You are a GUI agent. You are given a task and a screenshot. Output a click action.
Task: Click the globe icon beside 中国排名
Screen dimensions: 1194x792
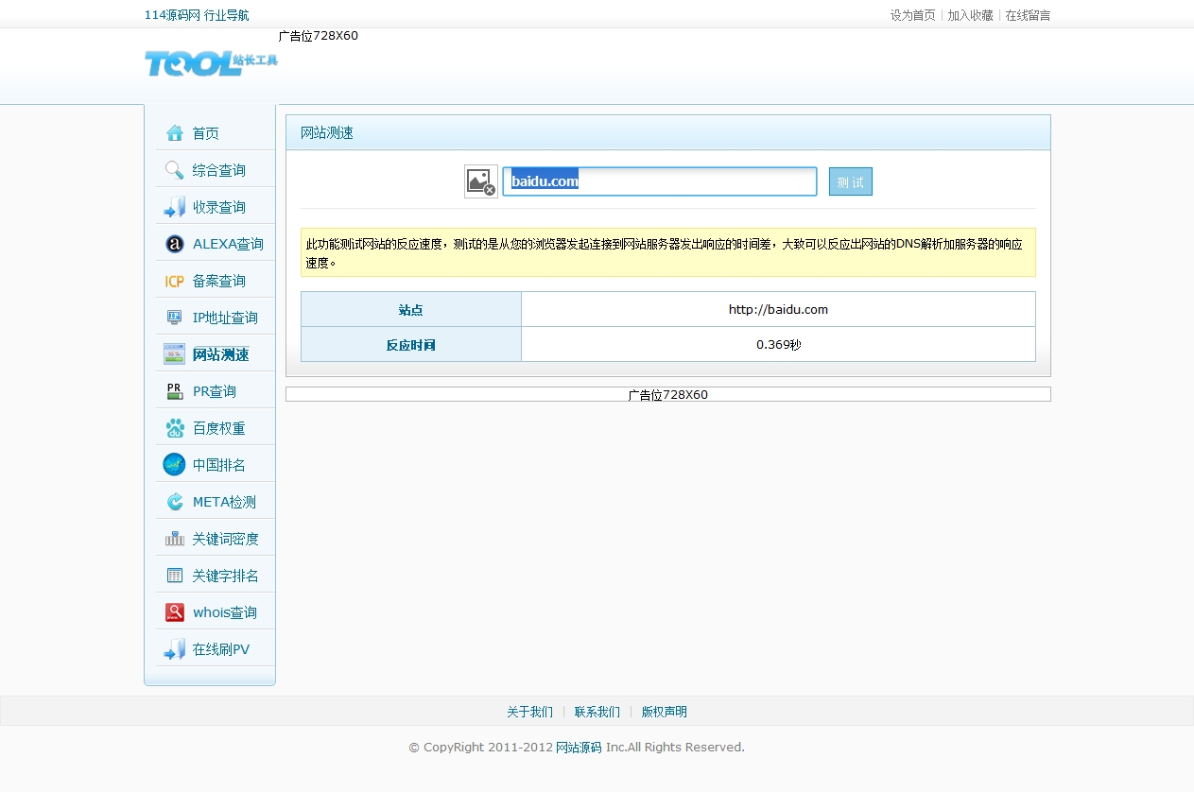click(x=175, y=464)
